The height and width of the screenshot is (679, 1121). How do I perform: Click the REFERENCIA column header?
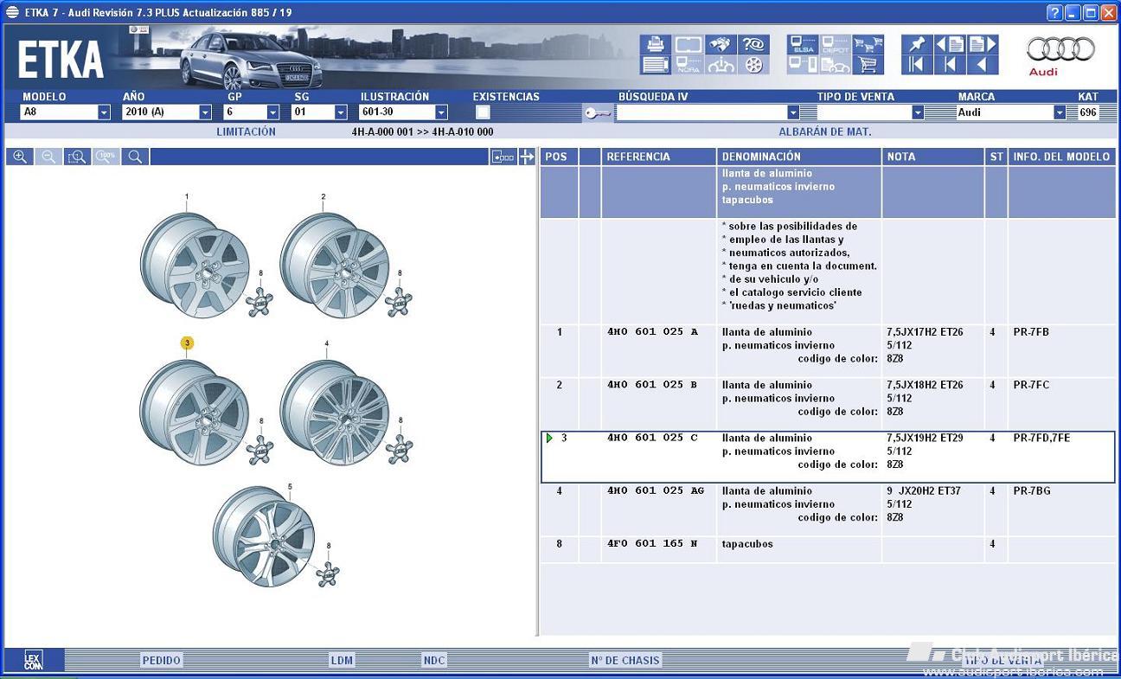pos(659,157)
